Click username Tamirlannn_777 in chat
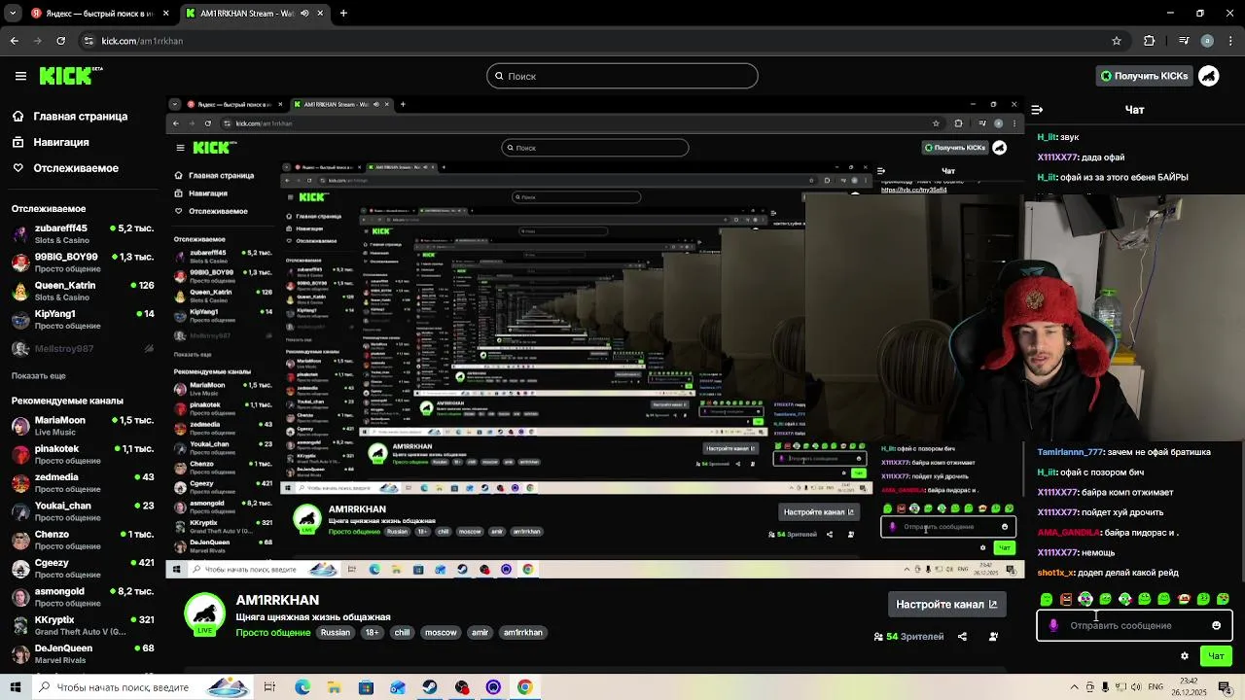This screenshot has height=700, width=1245. pyautogui.click(x=1070, y=452)
